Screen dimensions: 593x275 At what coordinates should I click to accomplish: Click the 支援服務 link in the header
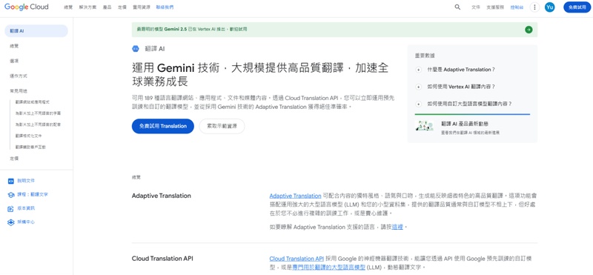tap(495, 7)
